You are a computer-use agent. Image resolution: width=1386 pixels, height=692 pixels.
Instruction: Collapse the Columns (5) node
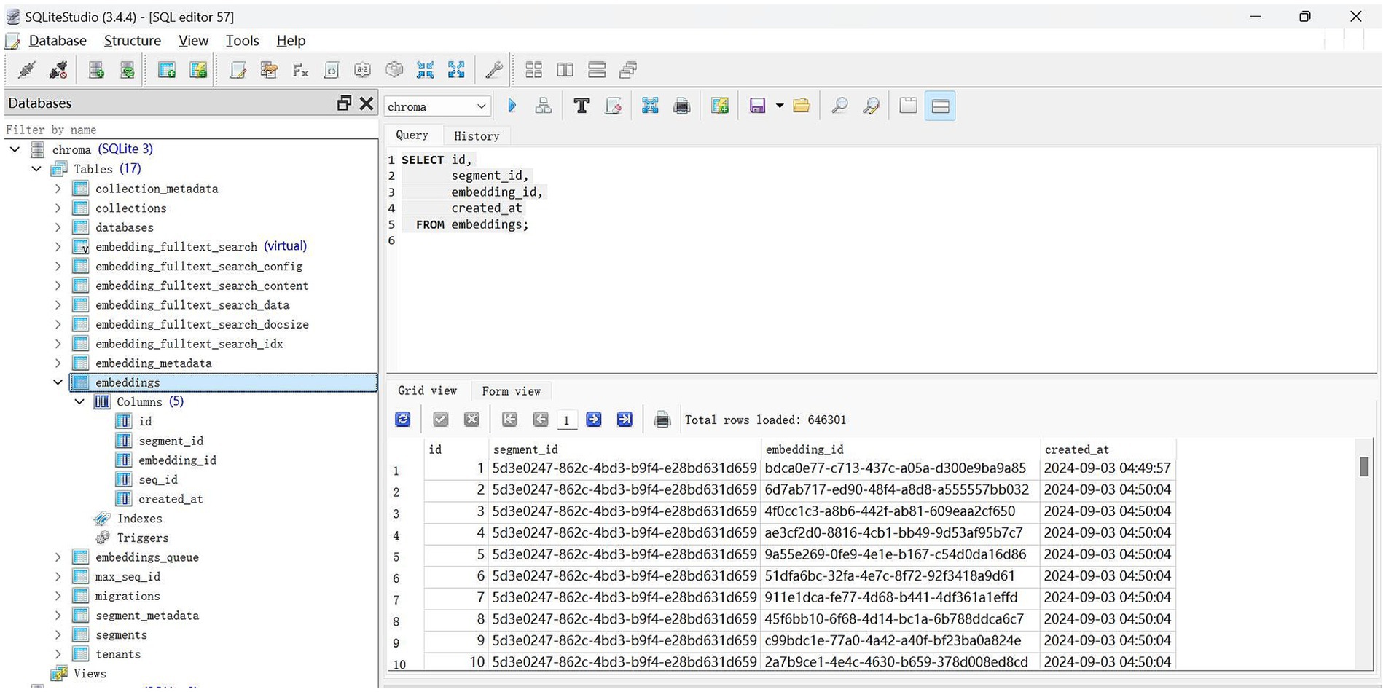point(79,402)
